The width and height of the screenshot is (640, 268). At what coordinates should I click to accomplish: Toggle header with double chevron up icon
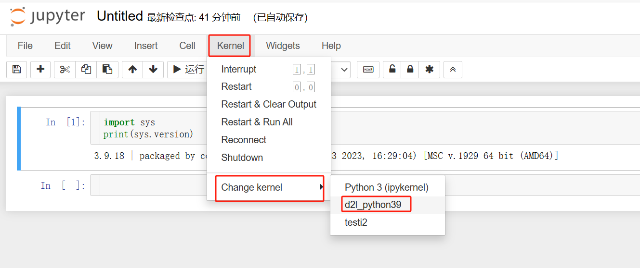tap(453, 69)
